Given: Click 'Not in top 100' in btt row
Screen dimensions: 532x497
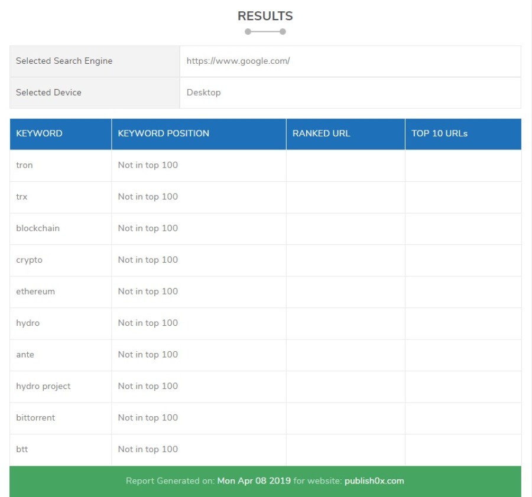Looking at the screenshot, I should pos(148,449).
